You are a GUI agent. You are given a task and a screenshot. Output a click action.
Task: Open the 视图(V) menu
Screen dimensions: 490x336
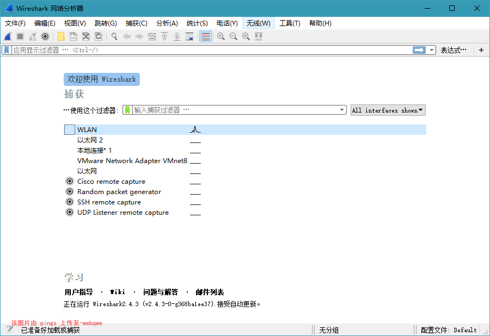coord(75,23)
